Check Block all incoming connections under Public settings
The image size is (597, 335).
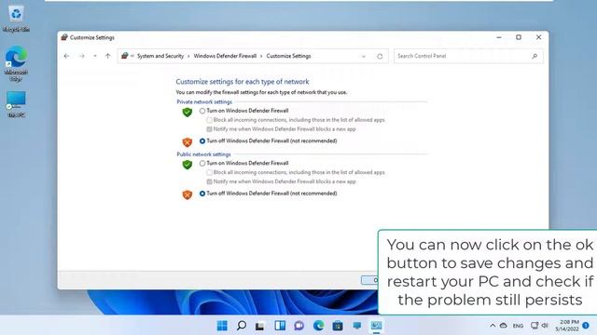point(209,172)
